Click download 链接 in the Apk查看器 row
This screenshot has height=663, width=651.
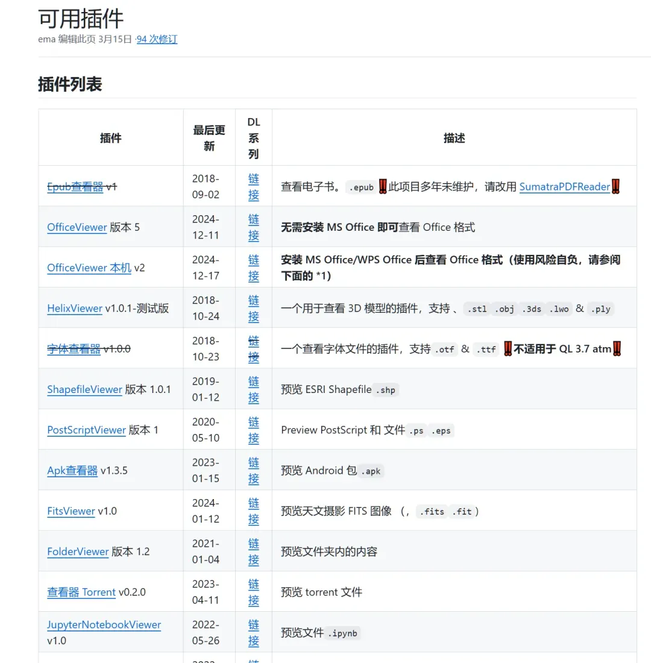tap(253, 471)
